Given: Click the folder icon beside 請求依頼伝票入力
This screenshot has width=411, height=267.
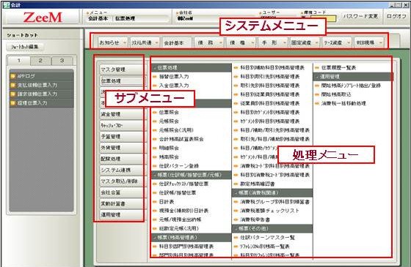Looking at the screenshot, I should tap(13, 94).
